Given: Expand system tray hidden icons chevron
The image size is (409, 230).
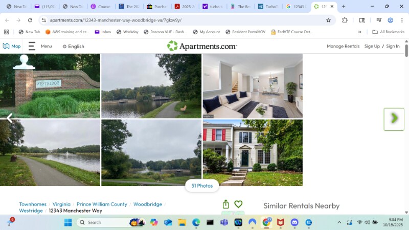Looking at the screenshot, I should click(339, 222).
